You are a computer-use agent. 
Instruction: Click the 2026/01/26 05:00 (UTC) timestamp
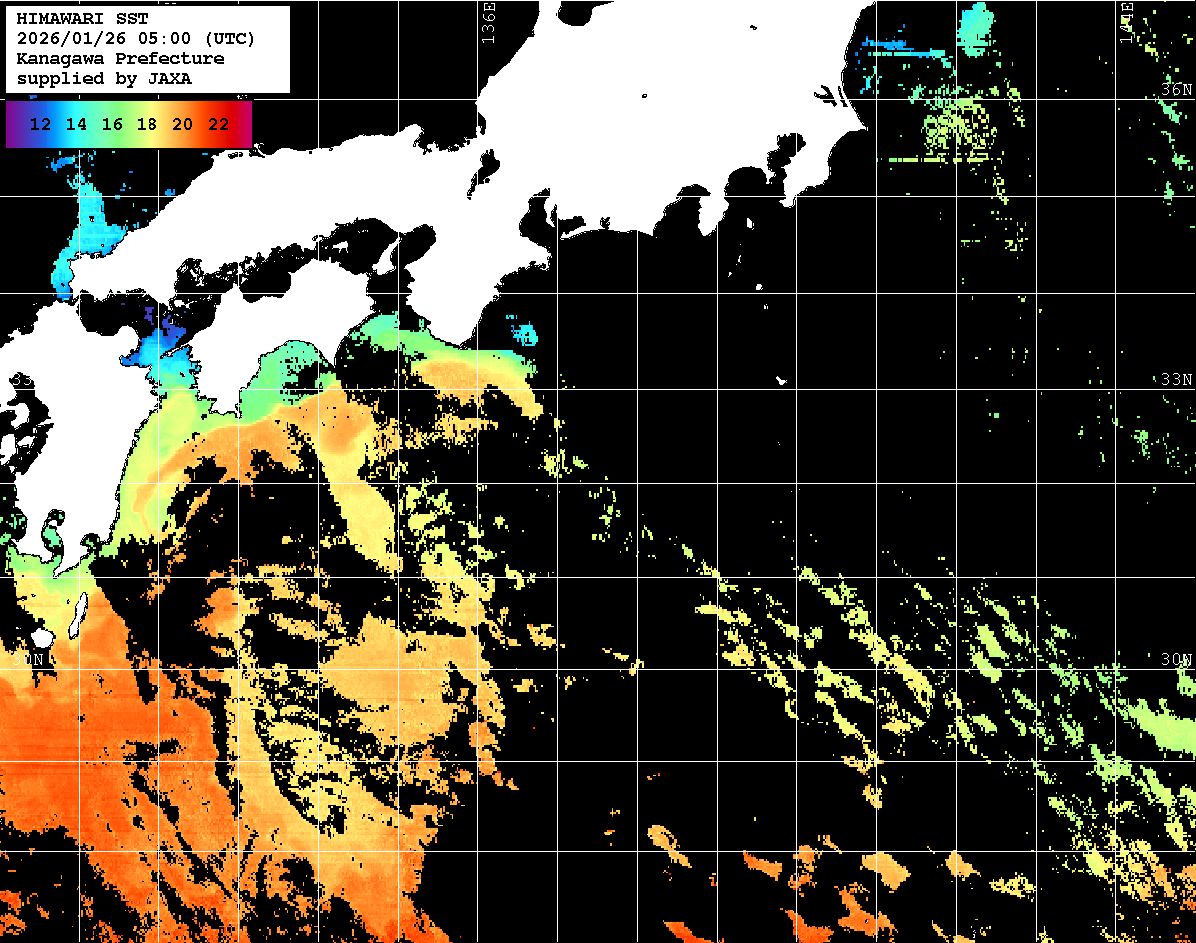click(136, 39)
